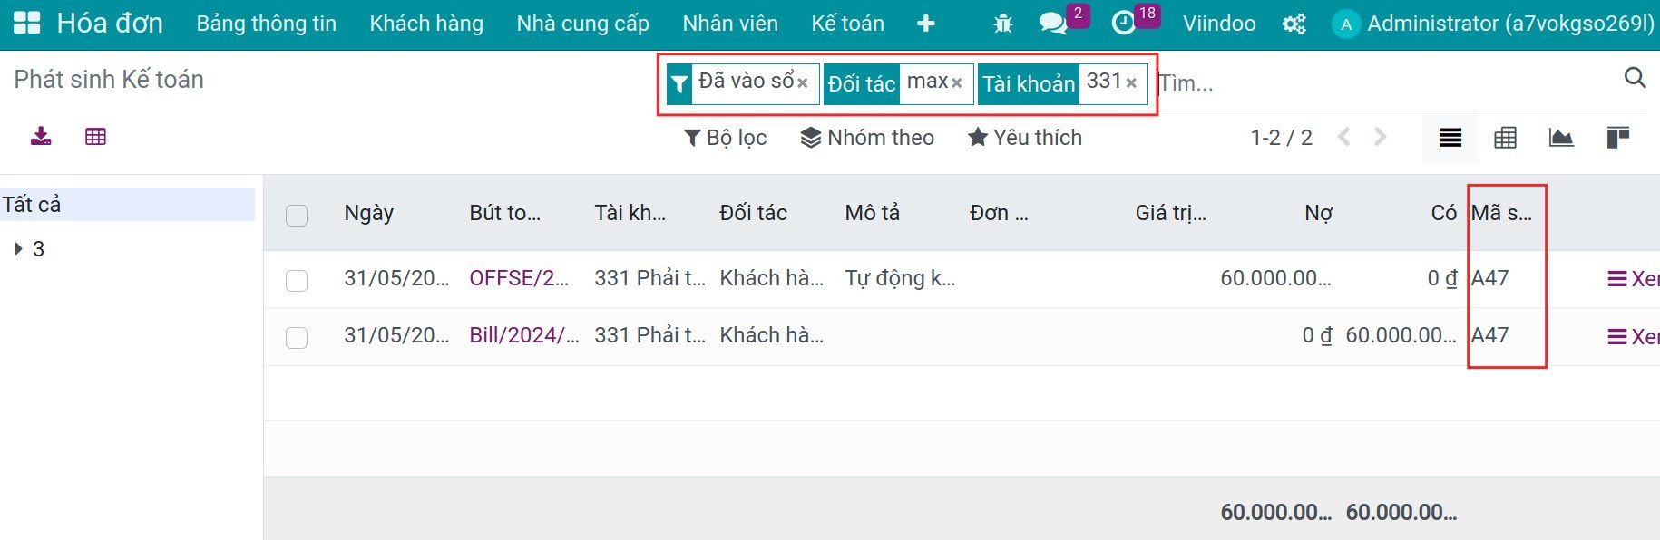Switch to pivot table view
The height and width of the screenshot is (540, 1660).
point(1506,138)
